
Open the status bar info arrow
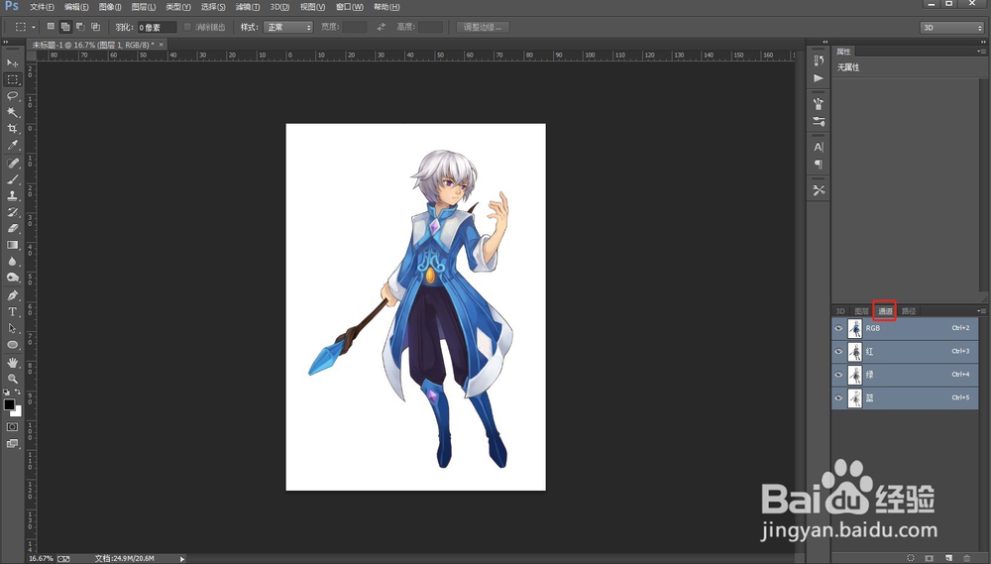pos(182,559)
